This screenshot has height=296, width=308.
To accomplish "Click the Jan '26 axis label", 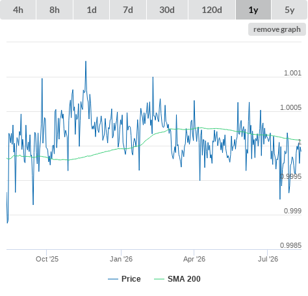I will point(121,259).
